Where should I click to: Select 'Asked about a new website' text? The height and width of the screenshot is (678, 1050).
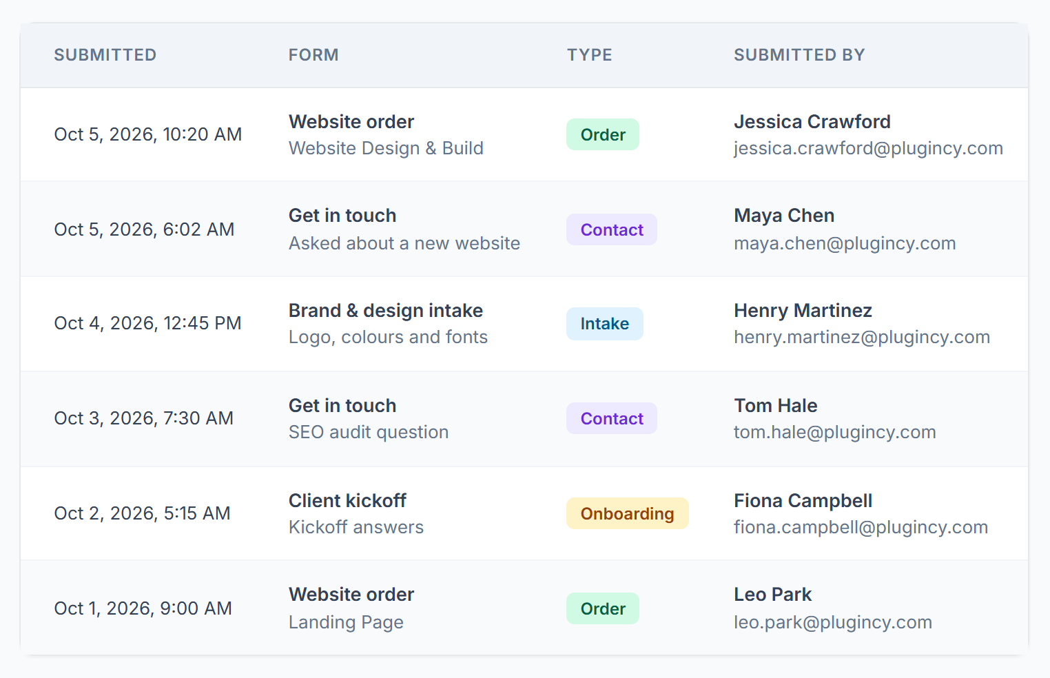[x=404, y=243]
